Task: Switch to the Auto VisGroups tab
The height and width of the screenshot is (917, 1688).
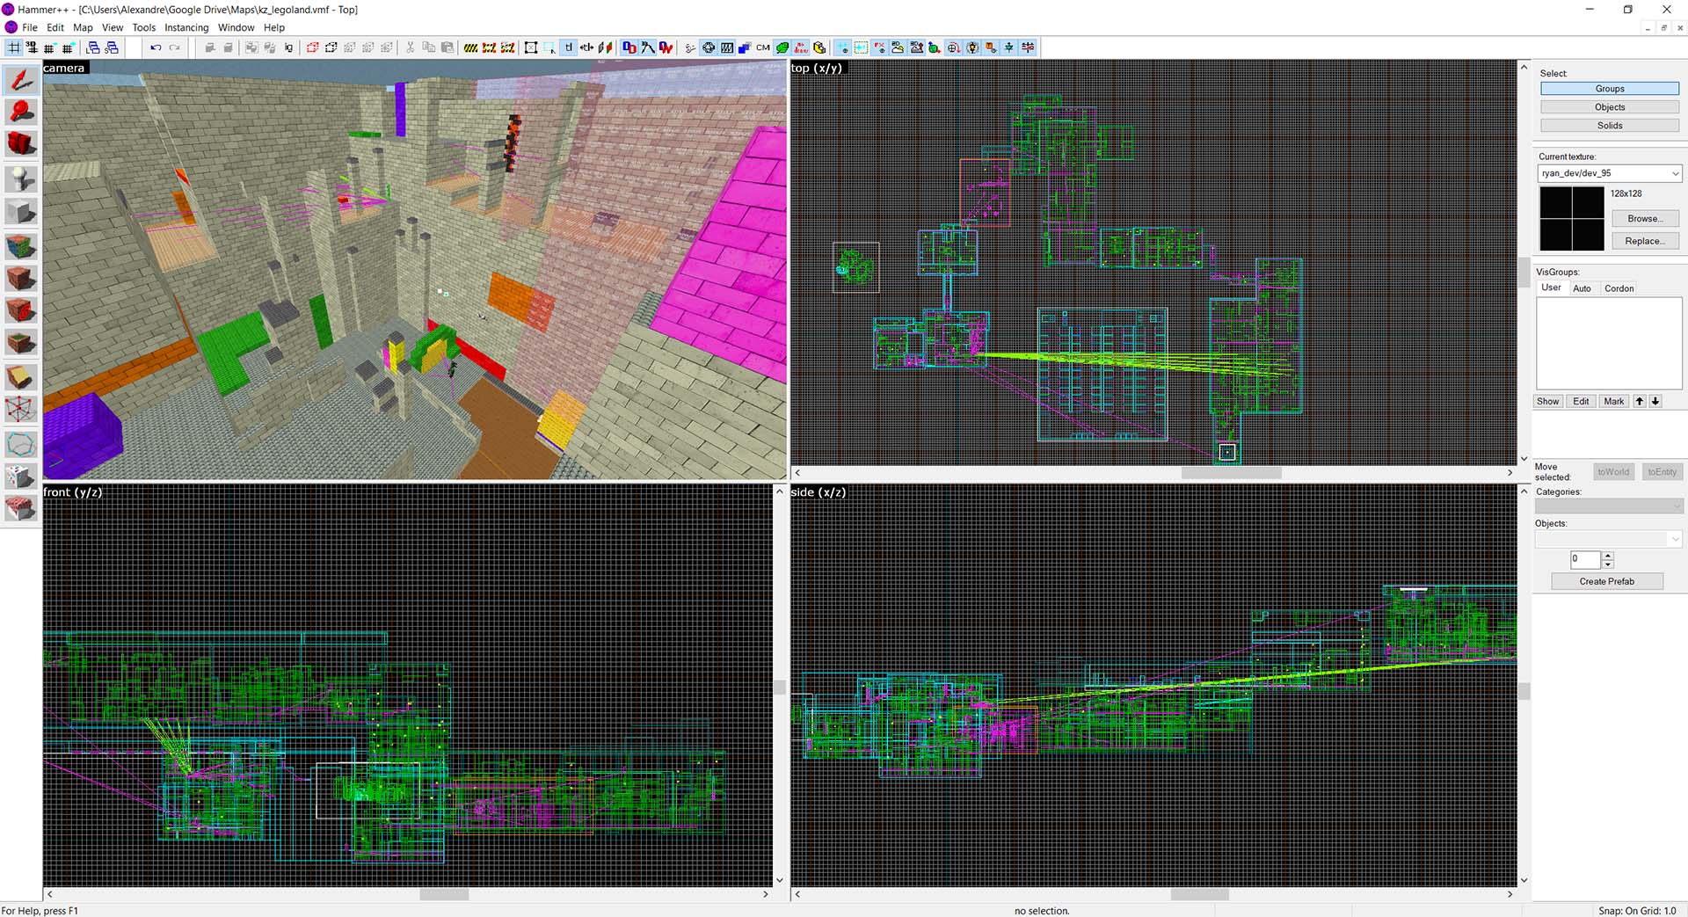Action: pyautogui.click(x=1582, y=287)
